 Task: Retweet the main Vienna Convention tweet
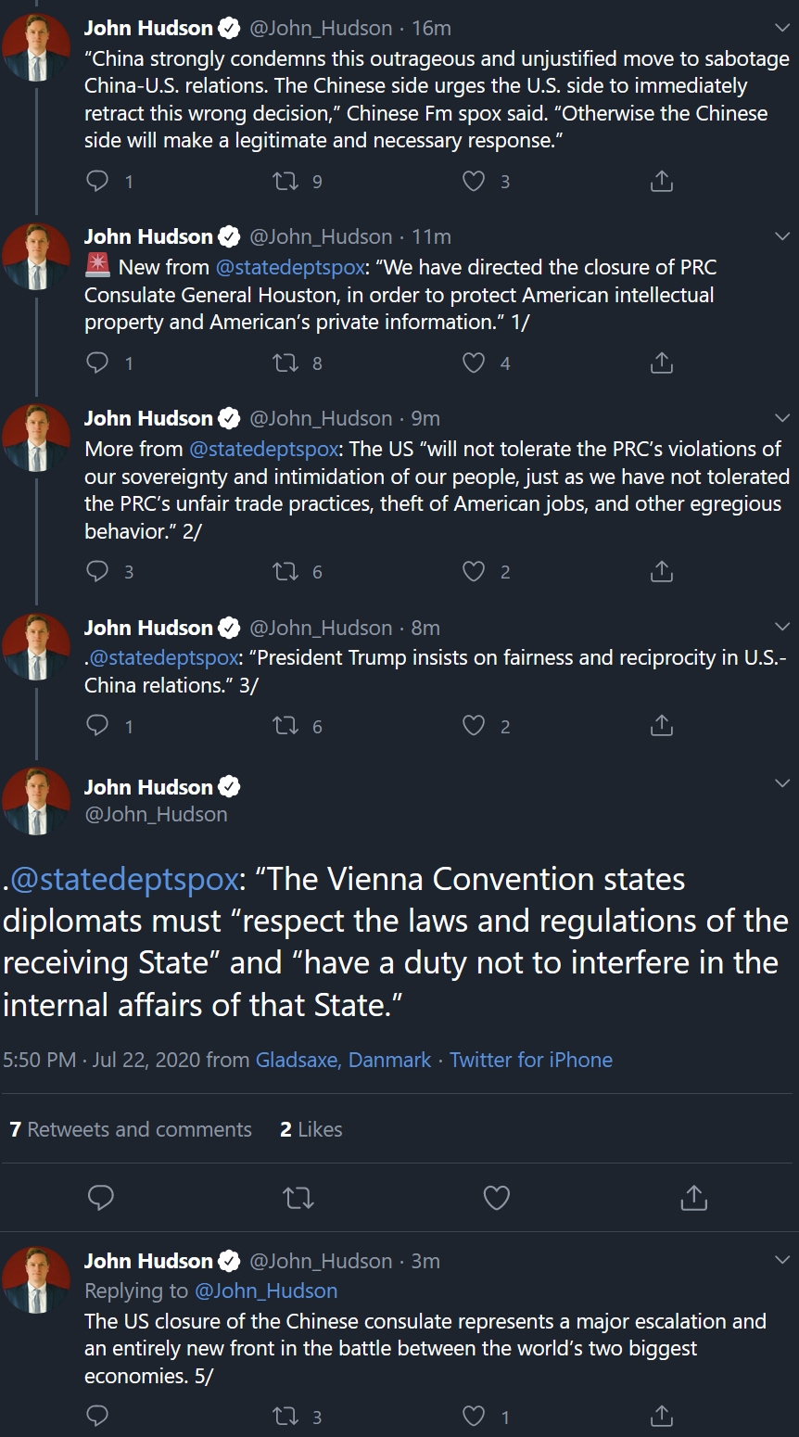(x=298, y=1198)
